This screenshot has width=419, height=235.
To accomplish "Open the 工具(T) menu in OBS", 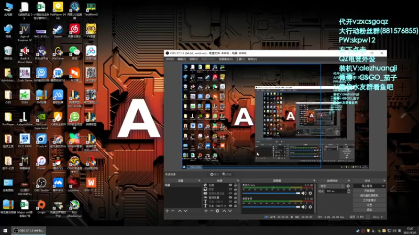I will 240,59.
